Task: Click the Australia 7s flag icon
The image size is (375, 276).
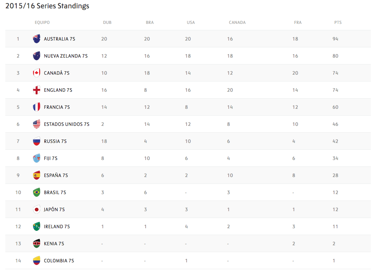Action: point(36,39)
